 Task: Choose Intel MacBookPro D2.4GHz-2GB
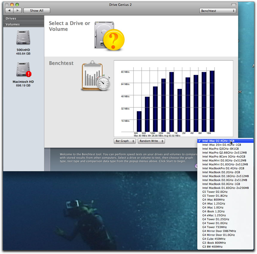click(225, 168)
